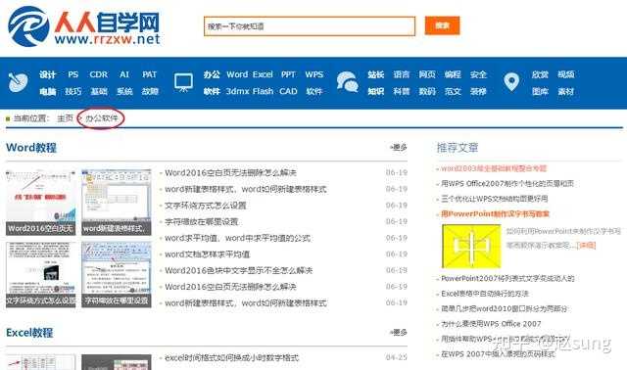The image size is (627, 370).
Task: Open article word求平均值，word中求平均值的公式
Action: (x=237, y=238)
